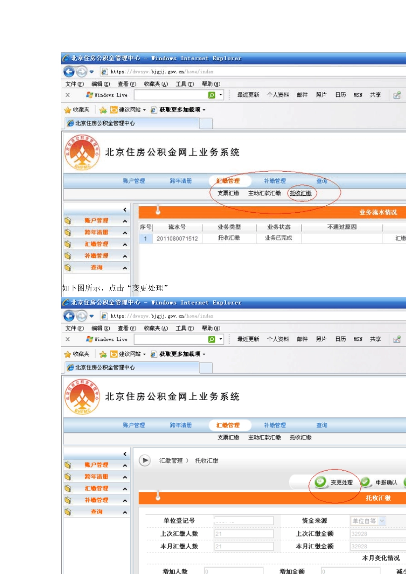Screen dimensions: 406x574
Task: Hide the sidebar with the < arrow, 变更处理 window
Action: 125,454
